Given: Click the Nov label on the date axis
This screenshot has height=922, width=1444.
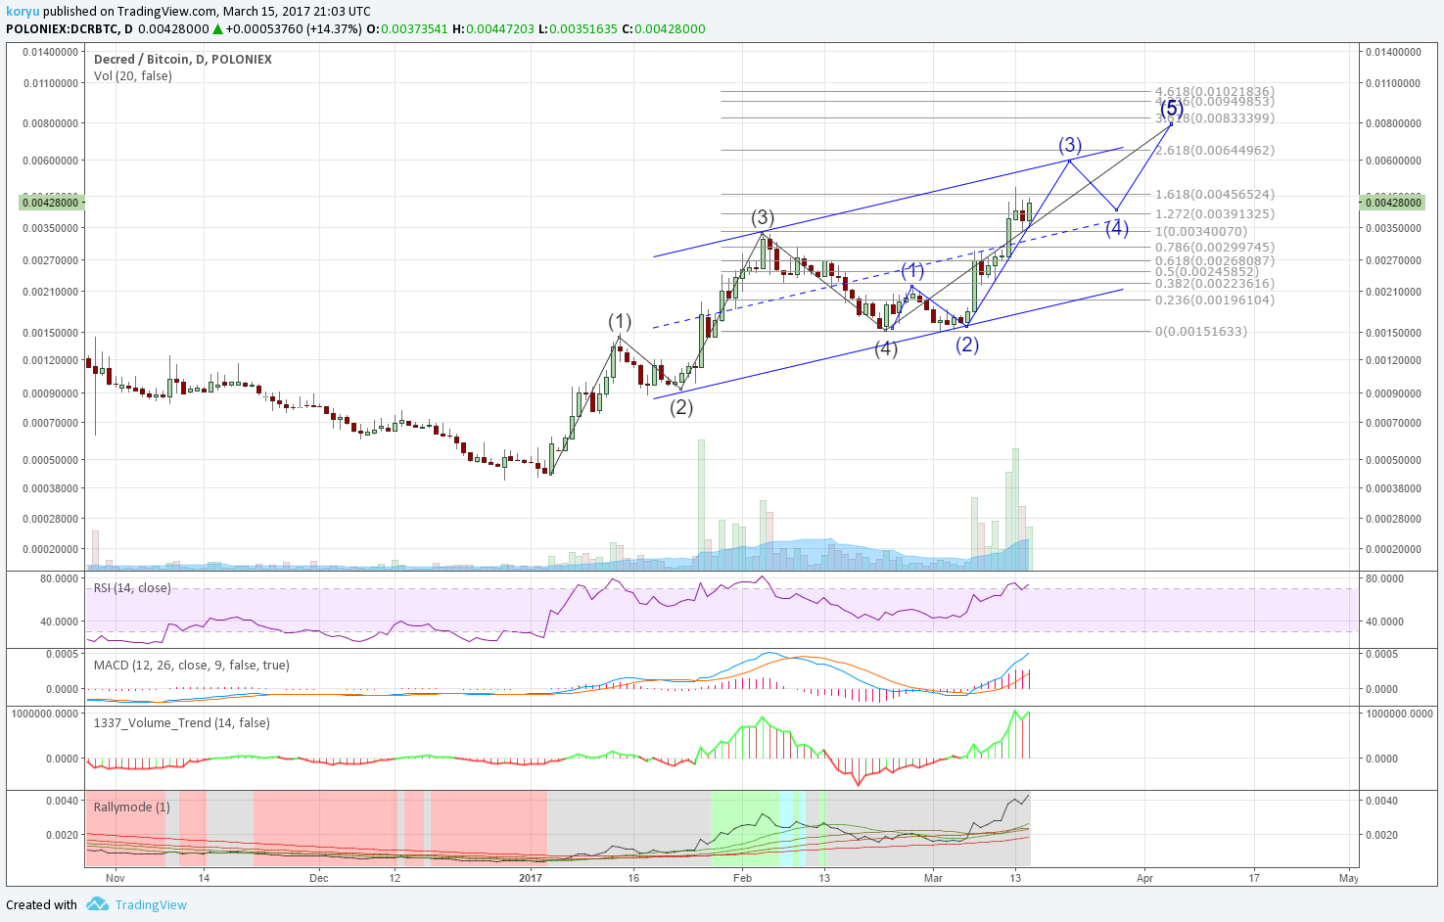Looking at the screenshot, I should pos(116,878).
